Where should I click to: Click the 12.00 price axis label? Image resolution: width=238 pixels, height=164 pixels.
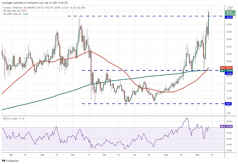pyautogui.click(x=229, y=91)
